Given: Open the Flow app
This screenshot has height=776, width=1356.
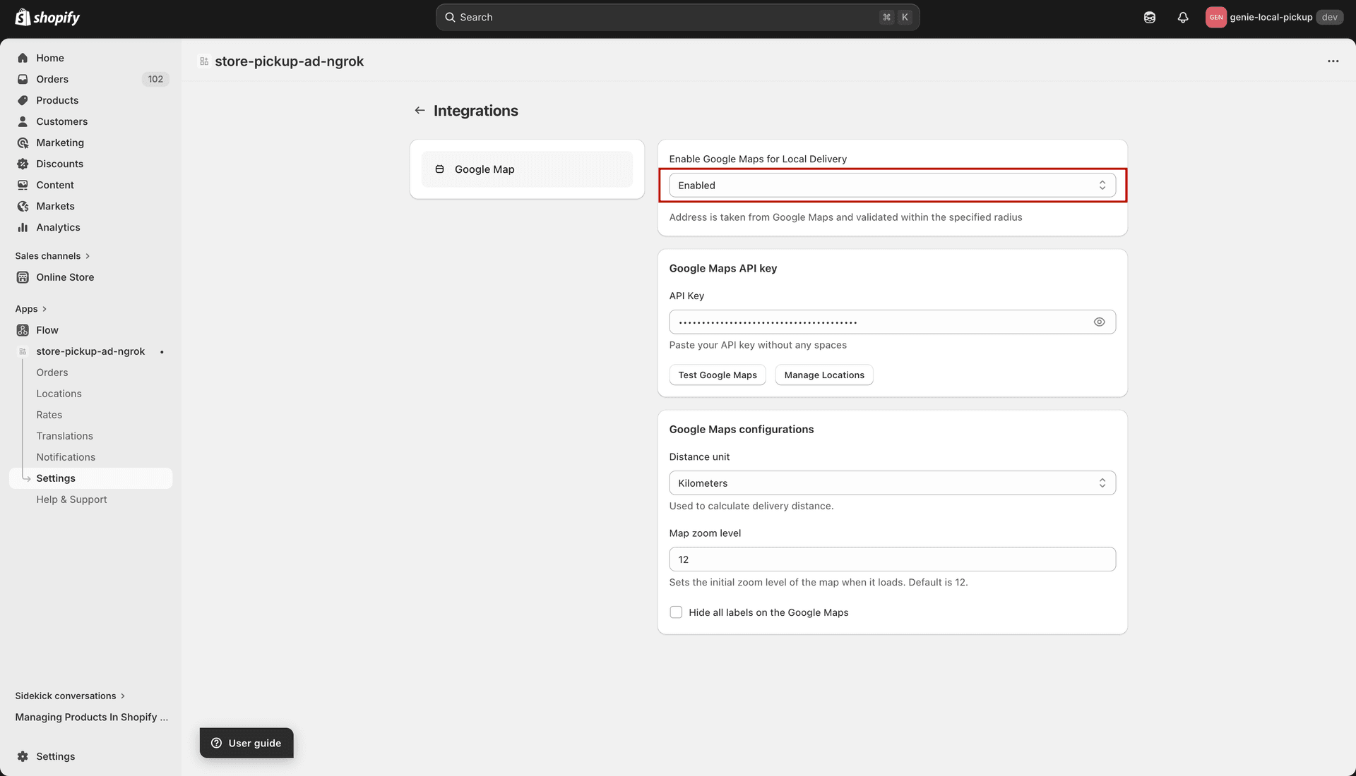Looking at the screenshot, I should click(x=47, y=329).
